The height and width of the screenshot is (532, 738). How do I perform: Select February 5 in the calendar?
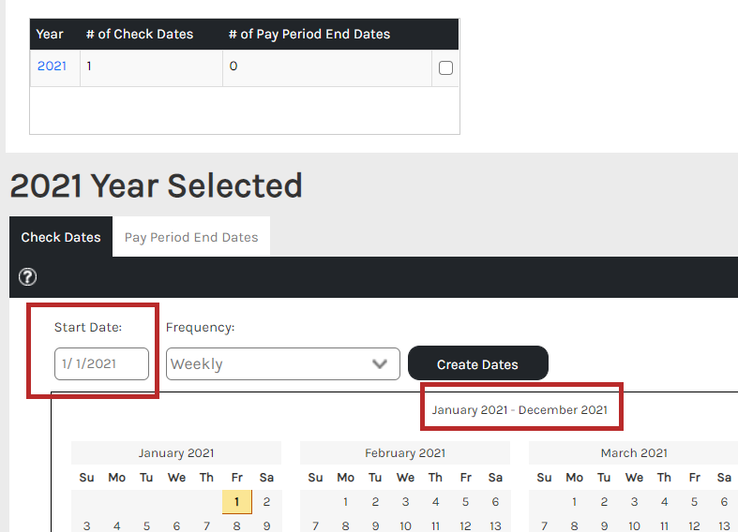tap(465, 502)
